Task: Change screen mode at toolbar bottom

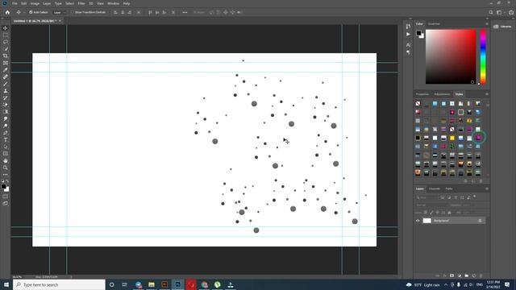Action: point(6,204)
